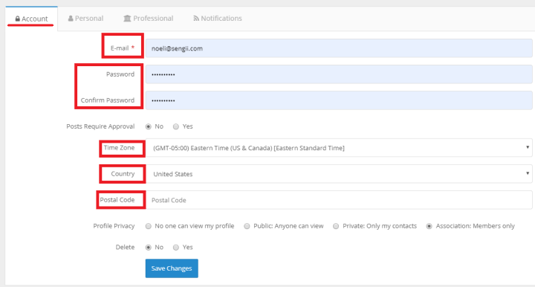Select No for Posts Require Approval
This screenshot has height=287, width=535.
149,126
